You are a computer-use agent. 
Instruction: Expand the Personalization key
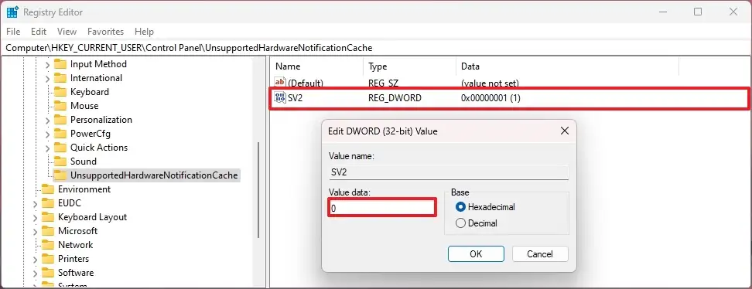tap(47, 120)
